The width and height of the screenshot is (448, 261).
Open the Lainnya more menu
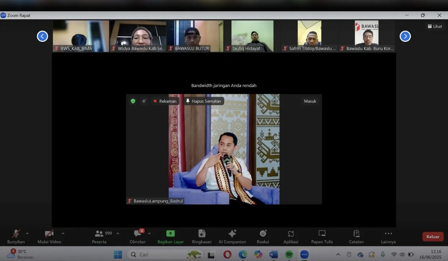coord(388,237)
